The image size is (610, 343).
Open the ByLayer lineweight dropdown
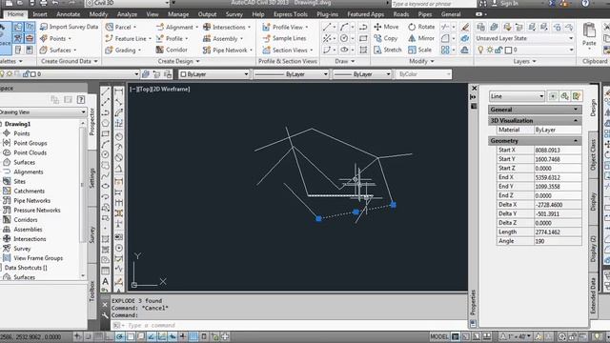(x=362, y=74)
